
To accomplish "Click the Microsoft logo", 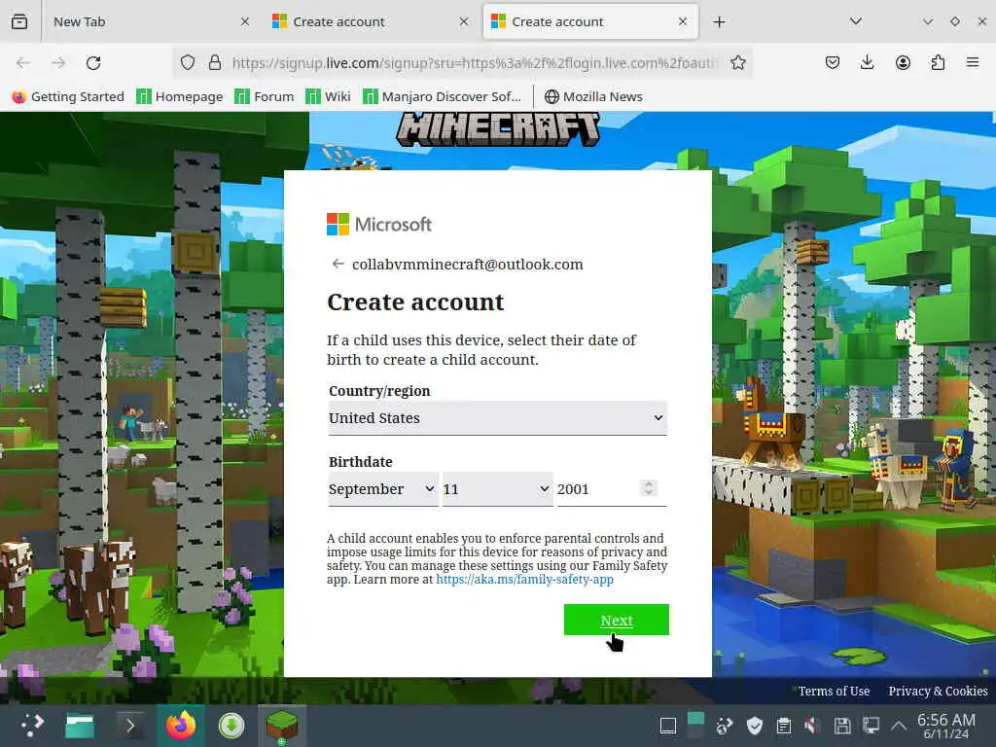I will [379, 225].
